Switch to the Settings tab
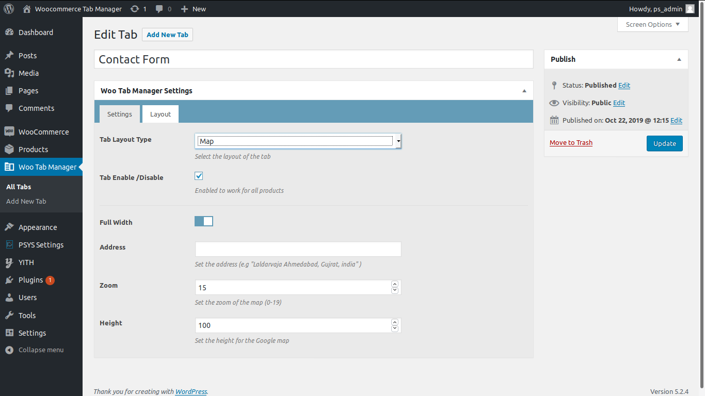Screen dimensions: 705x396 click(119, 114)
